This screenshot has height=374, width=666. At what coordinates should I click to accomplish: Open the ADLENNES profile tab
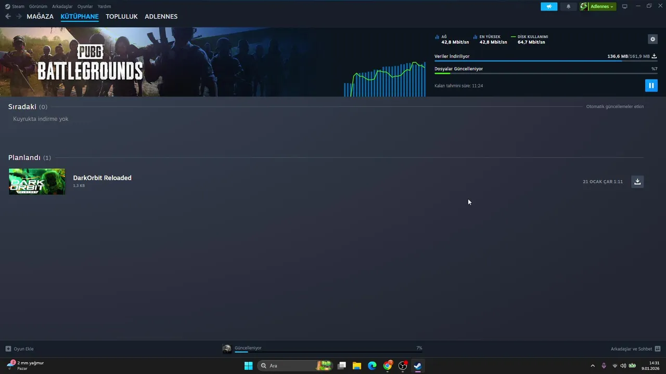coord(161,17)
